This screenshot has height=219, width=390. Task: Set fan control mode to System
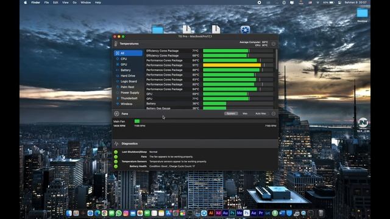(x=231, y=114)
